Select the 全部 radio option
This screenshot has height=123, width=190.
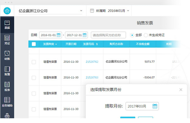(132, 35)
